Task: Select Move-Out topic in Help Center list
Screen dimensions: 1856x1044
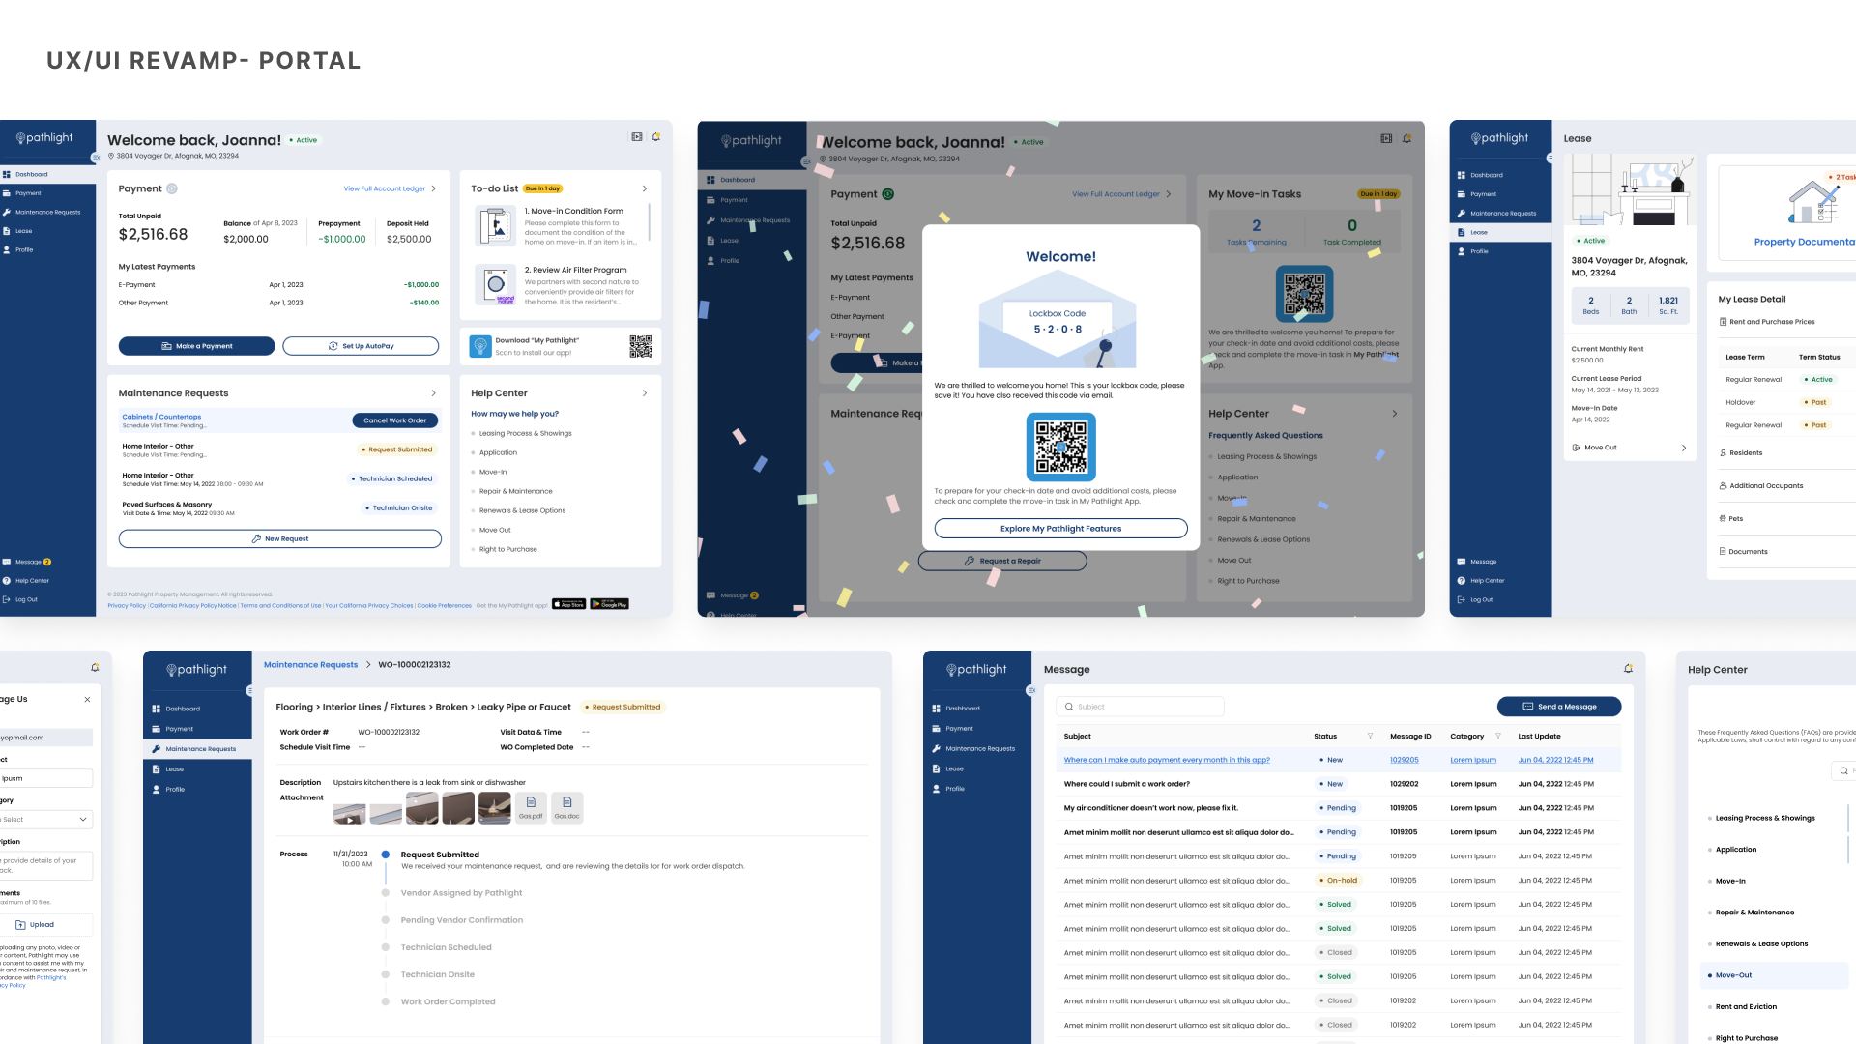Action: (x=1733, y=975)
